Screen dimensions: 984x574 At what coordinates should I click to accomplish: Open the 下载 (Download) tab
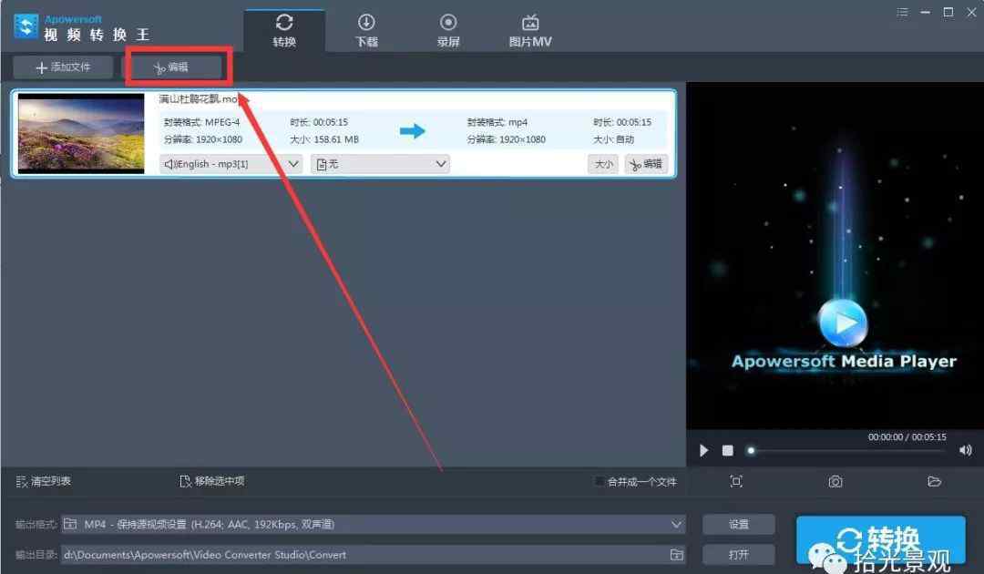[366, 31]
